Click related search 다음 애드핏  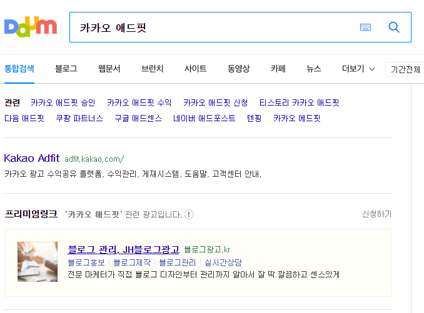click(x=24, y=118)
